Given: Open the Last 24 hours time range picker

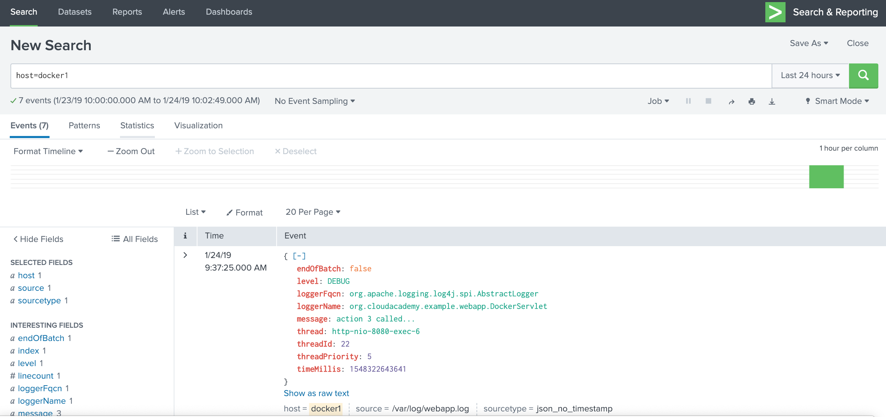Looking at the screenshot, I should pos(809,75).
